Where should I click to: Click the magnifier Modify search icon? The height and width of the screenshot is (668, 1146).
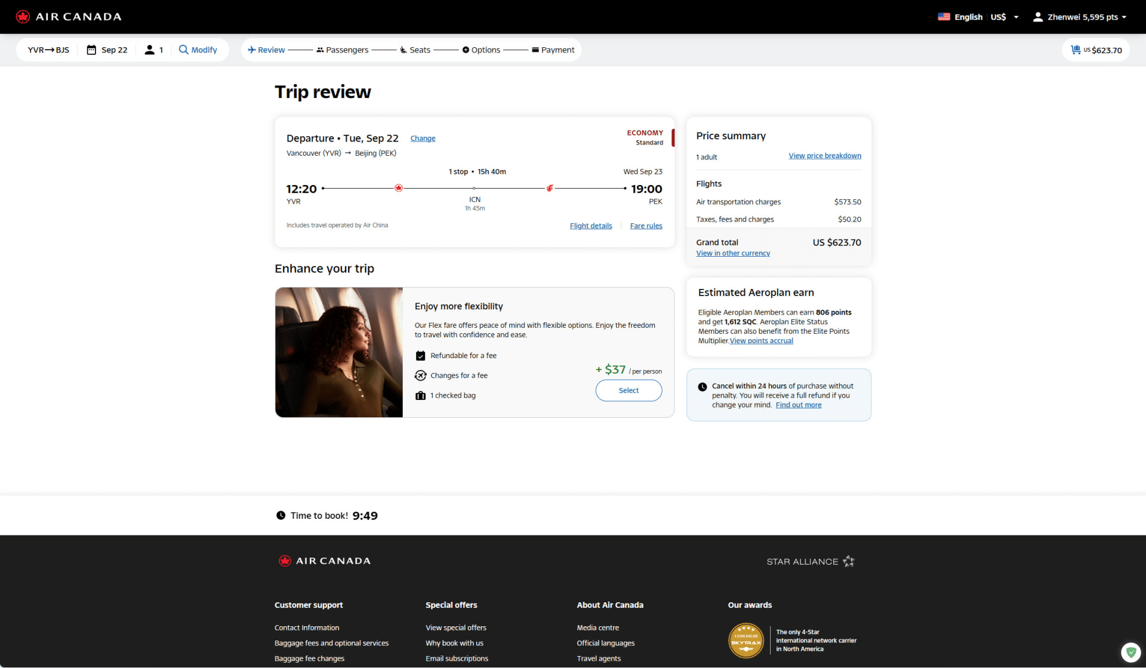coord(184,50)
